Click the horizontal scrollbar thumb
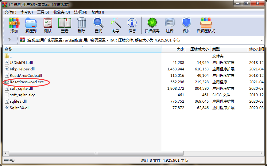This screenshot has height=166, width=267. tap(96, 153)
